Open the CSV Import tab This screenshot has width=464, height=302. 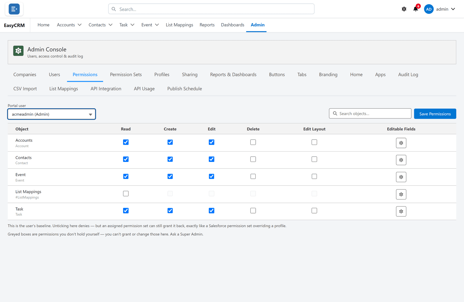(25, 89)
